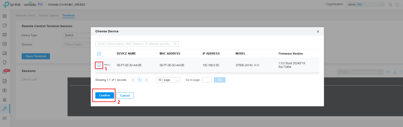
Task: Tick the checkbox for device 00-FF-00-3D-A4-0B
Action: coord(99,65)
